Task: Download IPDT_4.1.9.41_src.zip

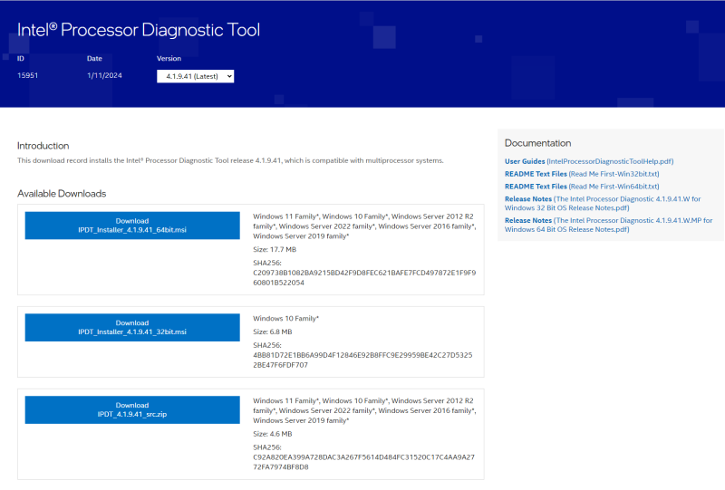Action: click(132, 410)
